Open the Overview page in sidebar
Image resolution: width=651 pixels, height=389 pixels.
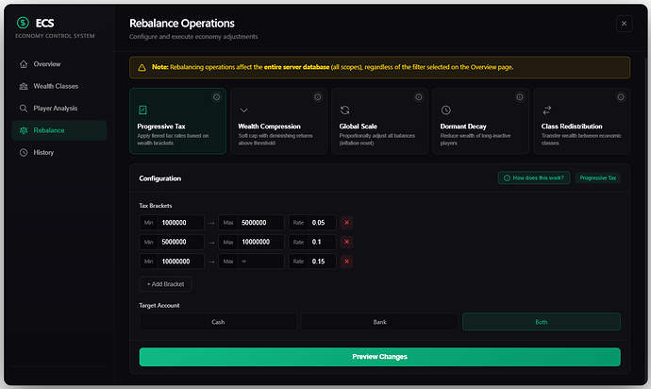[x=47, y=64]
